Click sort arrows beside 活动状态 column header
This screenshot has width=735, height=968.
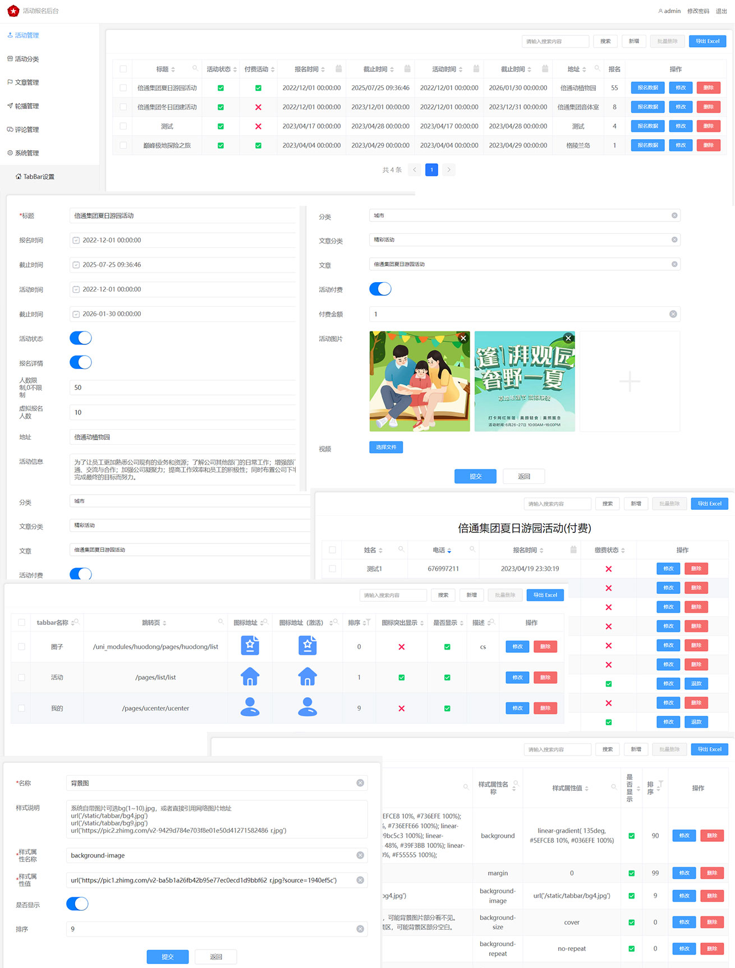tap(235, 70)
